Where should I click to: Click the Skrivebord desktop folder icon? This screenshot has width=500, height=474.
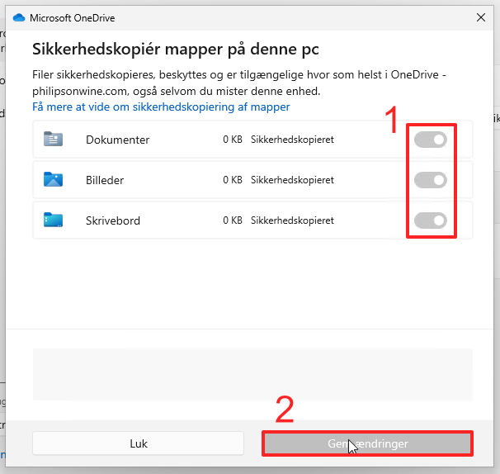53,220
